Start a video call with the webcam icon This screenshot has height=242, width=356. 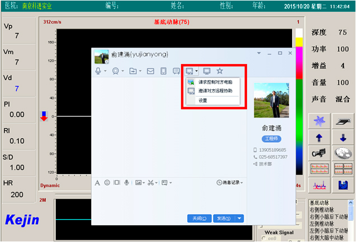click(116, 71)
